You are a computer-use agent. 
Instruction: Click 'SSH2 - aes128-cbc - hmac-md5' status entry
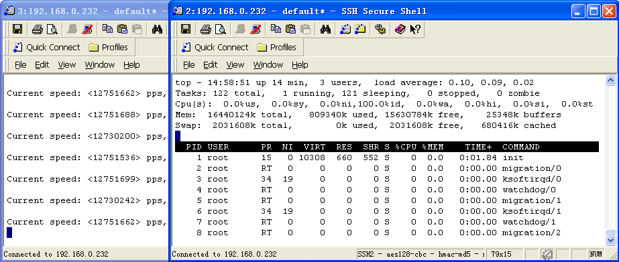[x=420, y=254]
